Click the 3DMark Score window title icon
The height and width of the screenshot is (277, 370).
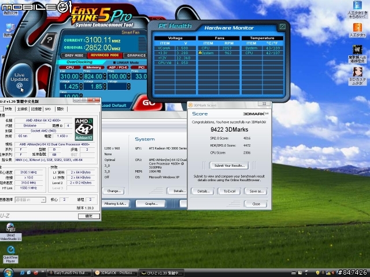(x=190, y=105)
